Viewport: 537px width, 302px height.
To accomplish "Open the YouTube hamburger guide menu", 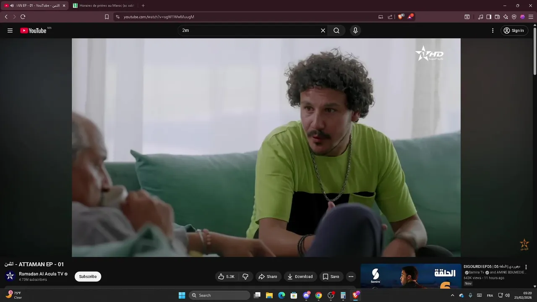I will 10,31.
